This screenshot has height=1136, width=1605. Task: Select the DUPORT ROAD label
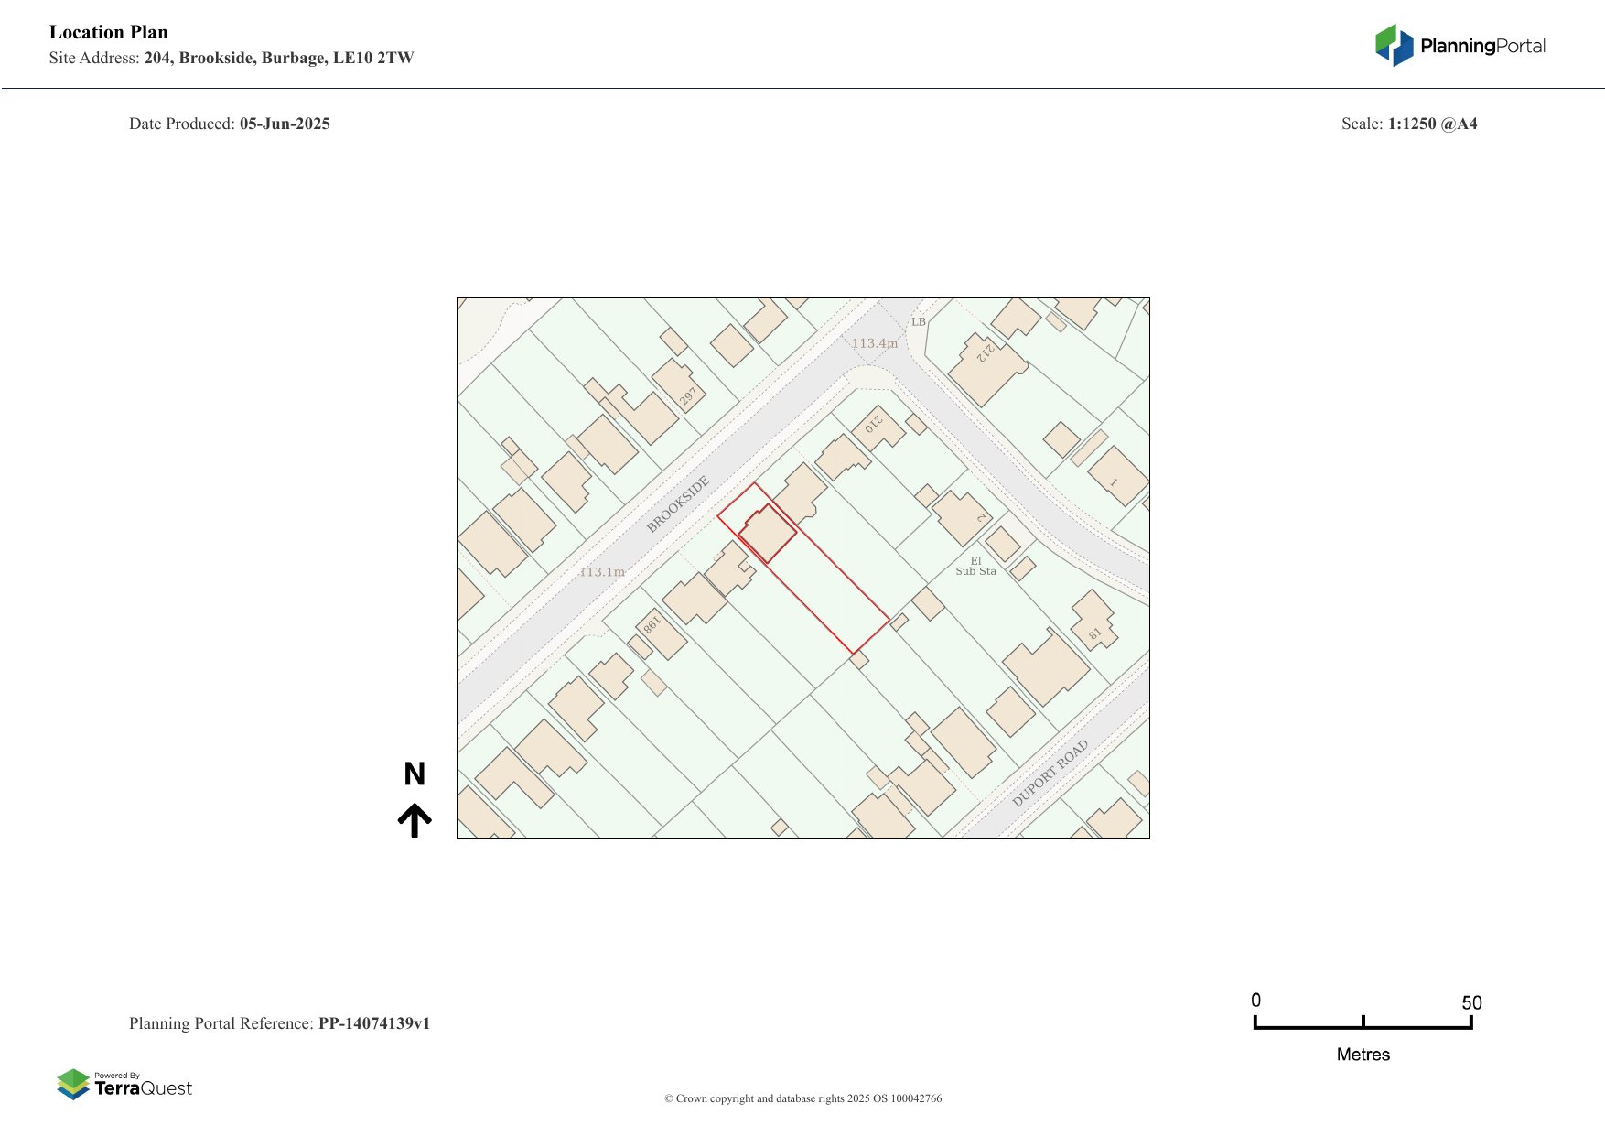click(1050, 773)
